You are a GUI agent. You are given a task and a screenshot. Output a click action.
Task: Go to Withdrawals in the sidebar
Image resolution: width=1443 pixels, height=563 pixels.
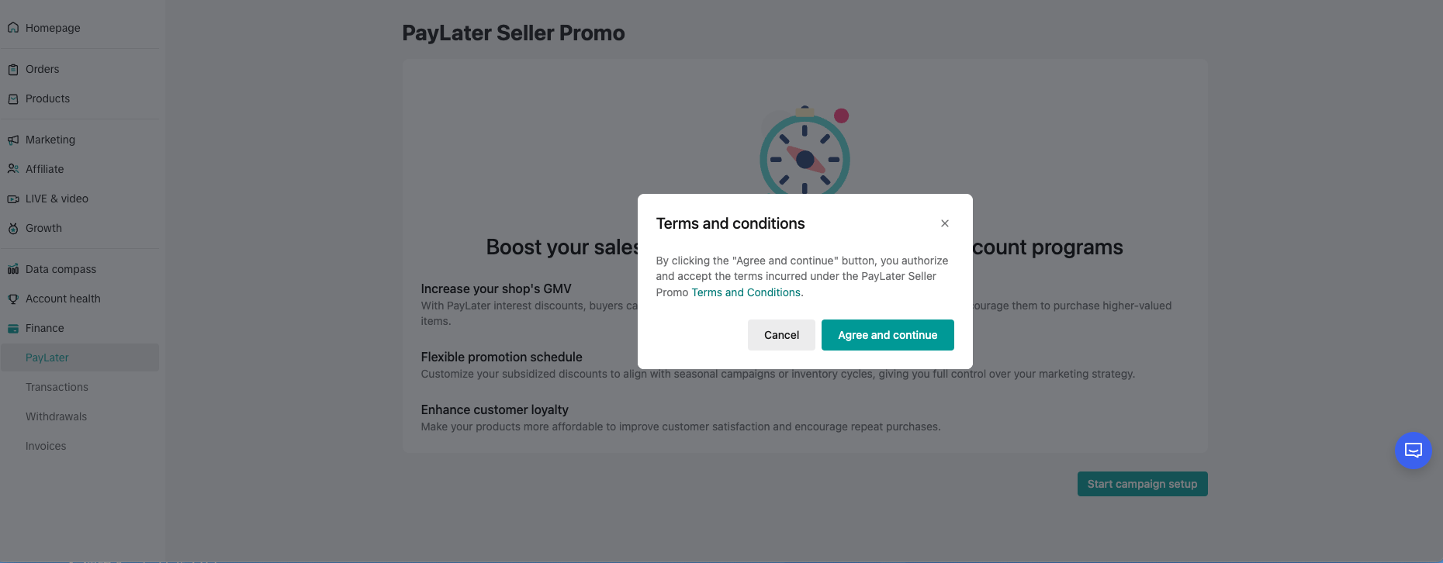click(x=56, y=416)
